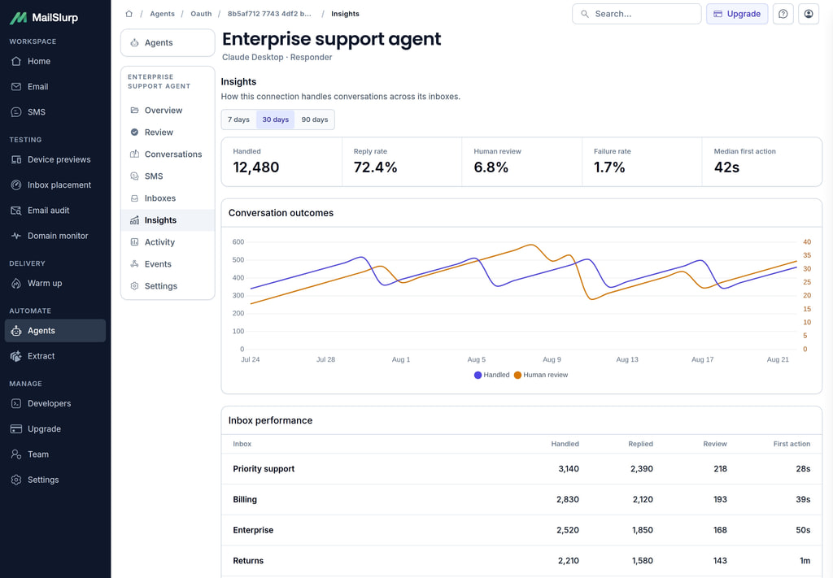Image resolution: width=833 pixels, height=578 pixels.
Task: Open Agents in the Automate section
Action: coord(55,331)
